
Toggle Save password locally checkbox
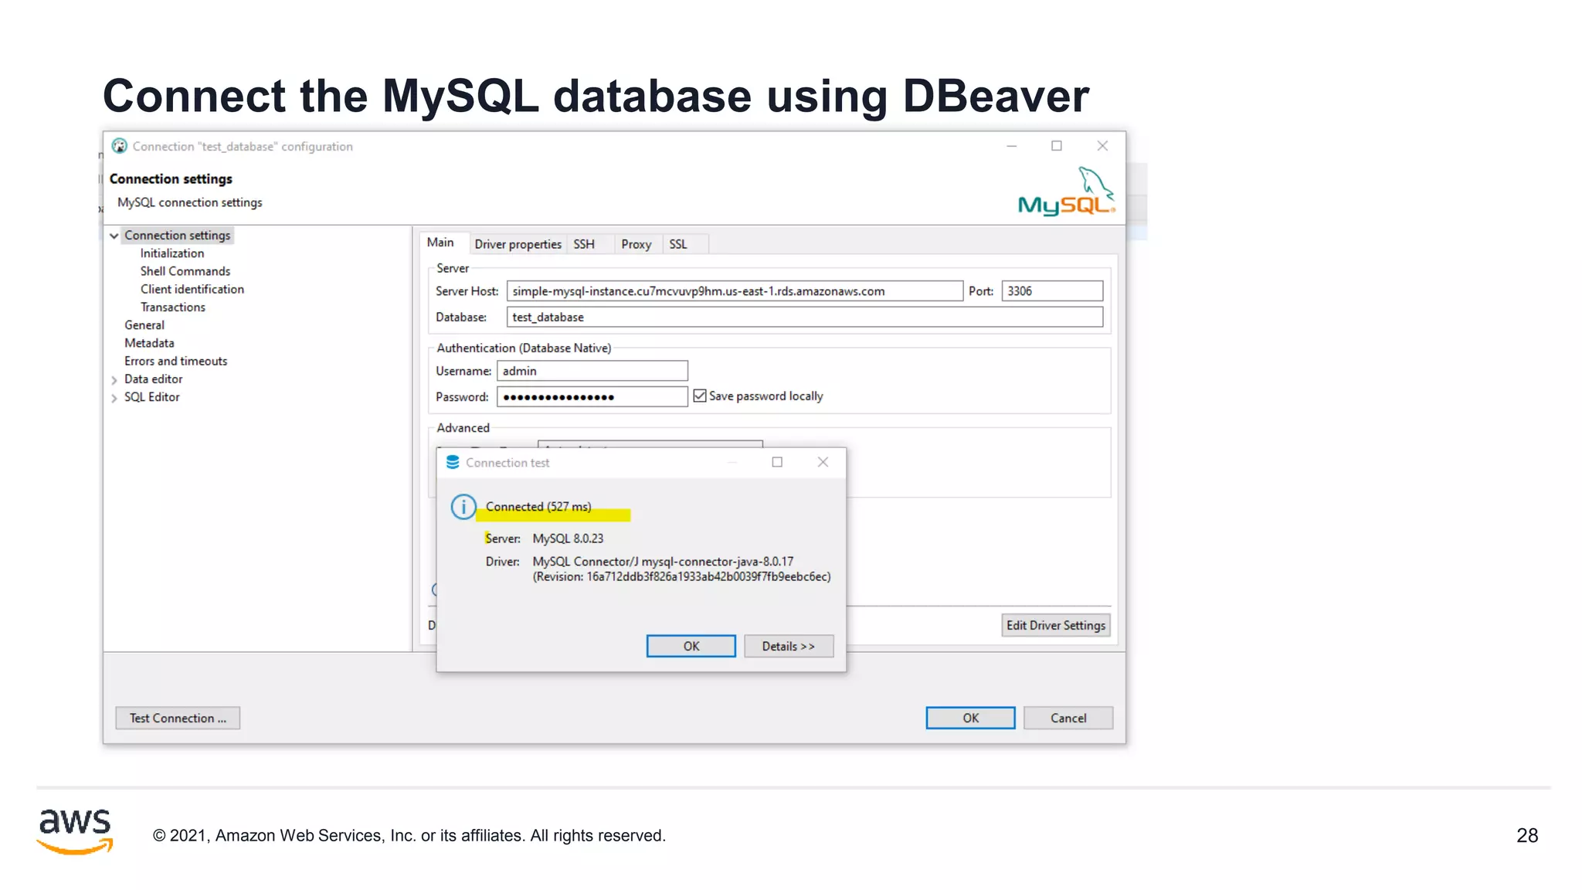(700, 396)
